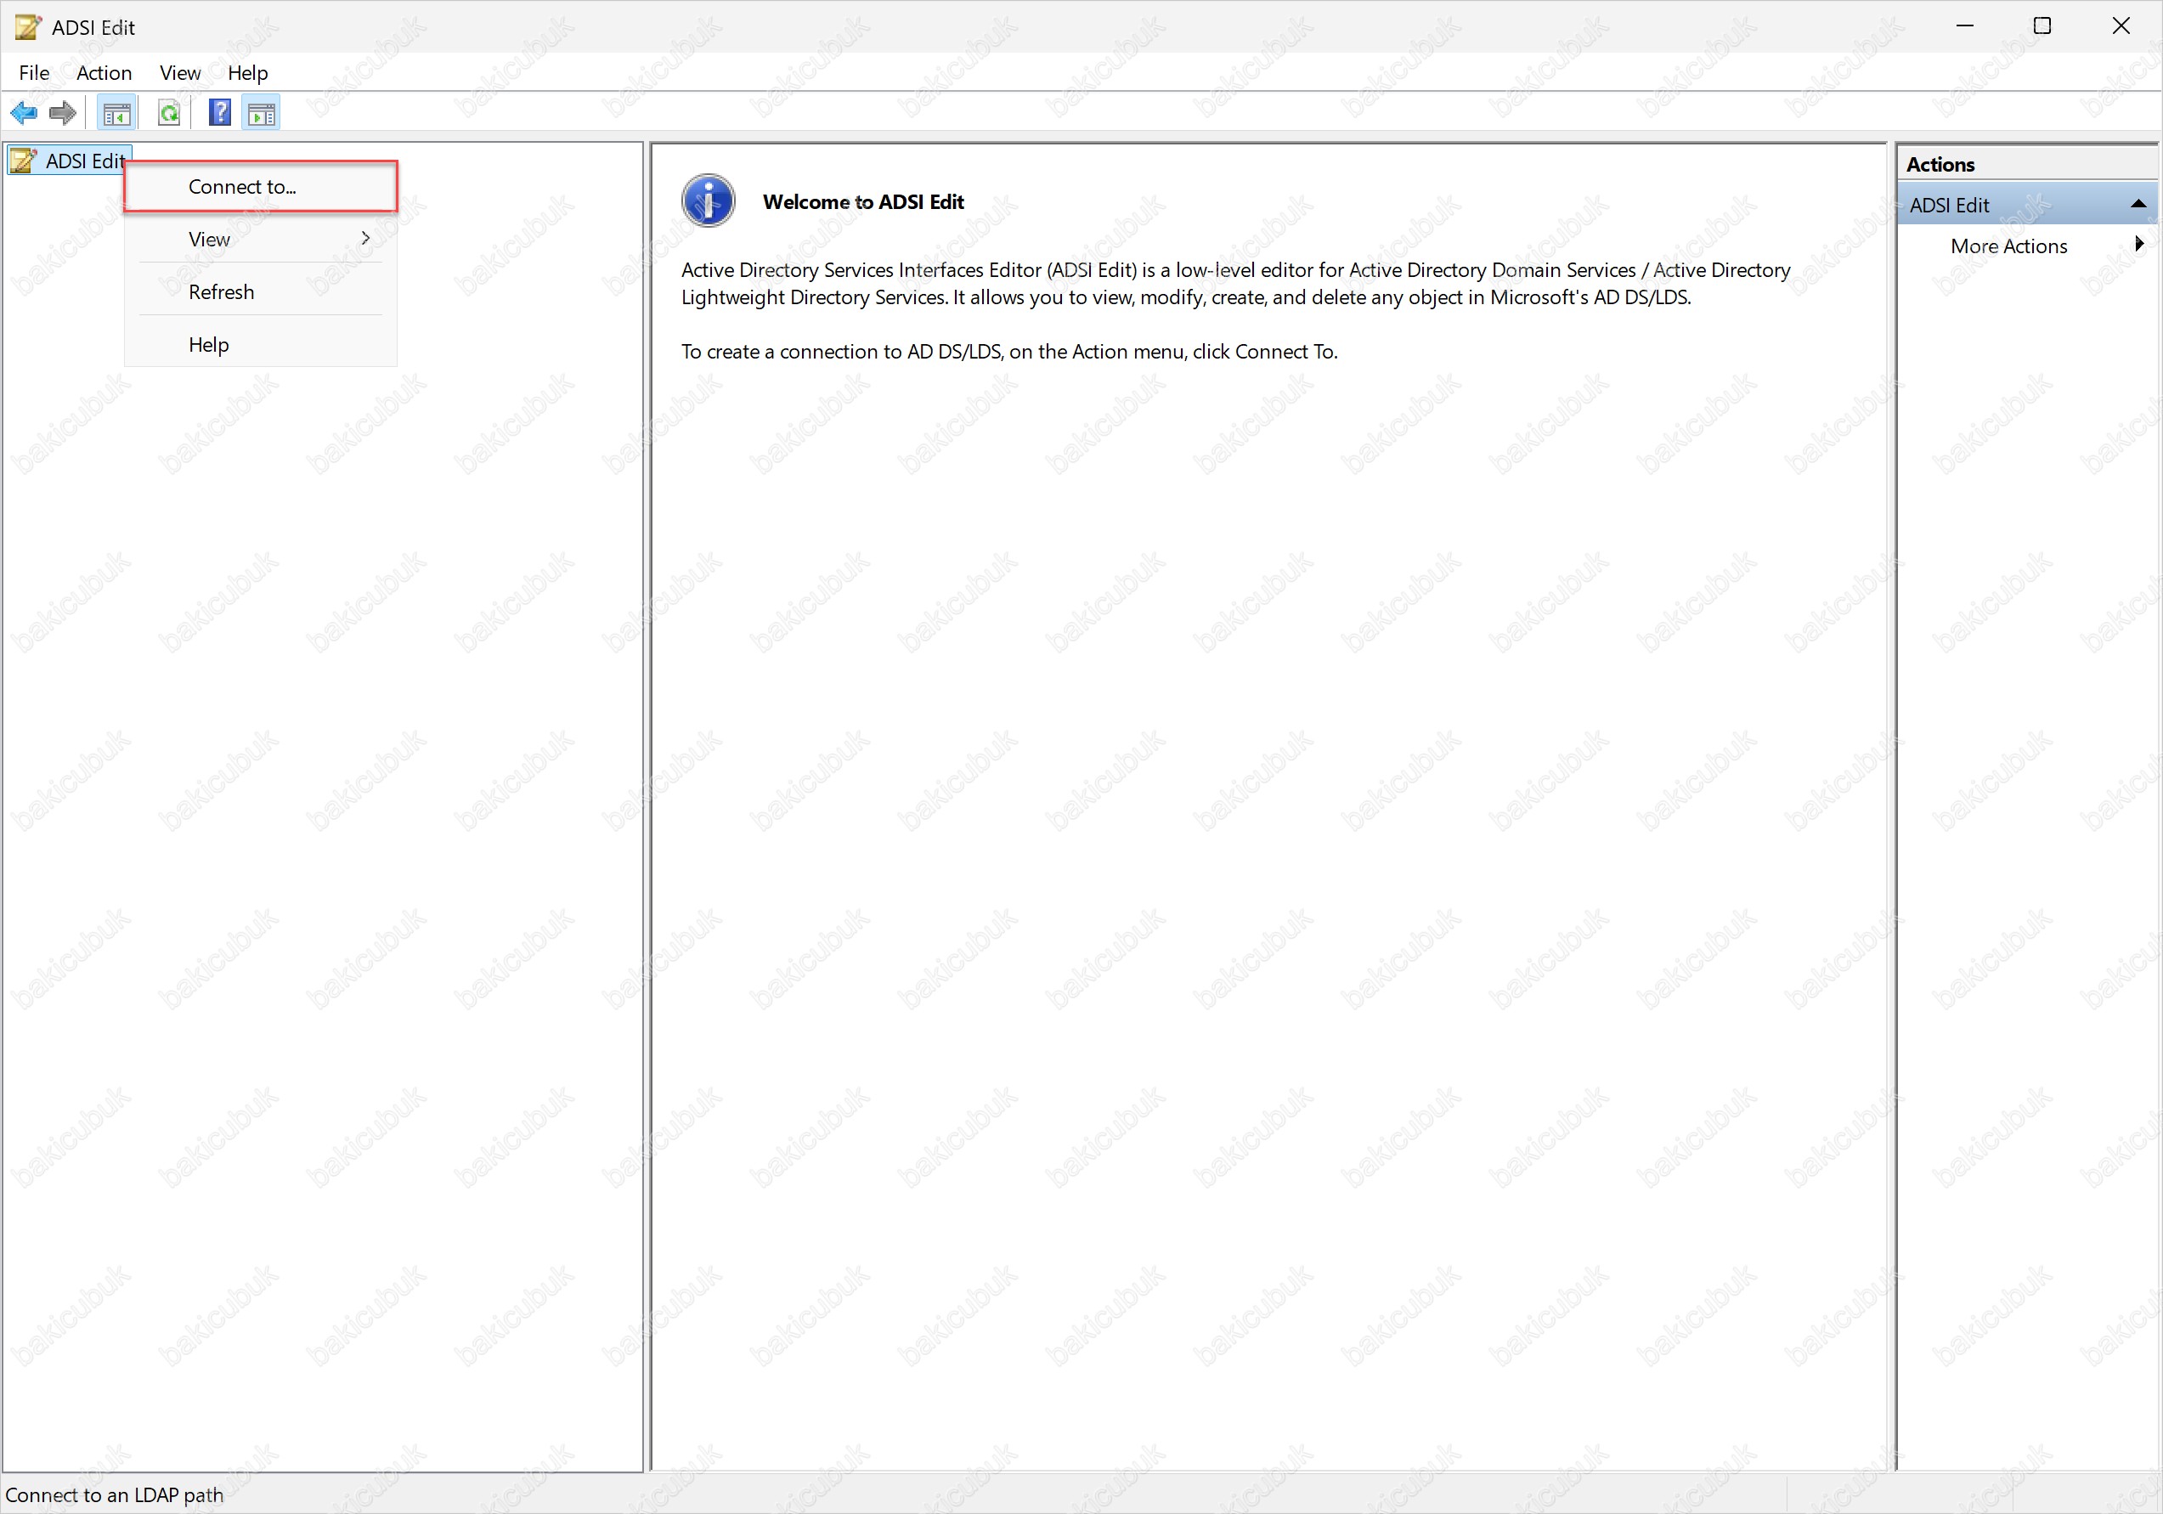Toggle the Show/Hide Console Tree icon
Image resolution: width=2163 pixels, height=1514 pixels.
tap(117, 114)
